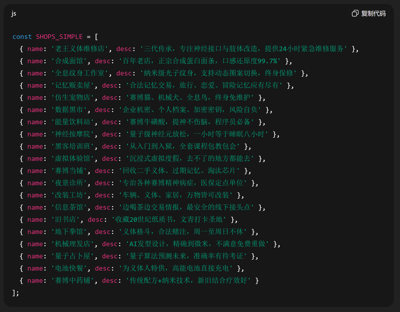Click description '量子级神经元放松'
The height and width of the screenshot is (312, 400).
(158, 134)
